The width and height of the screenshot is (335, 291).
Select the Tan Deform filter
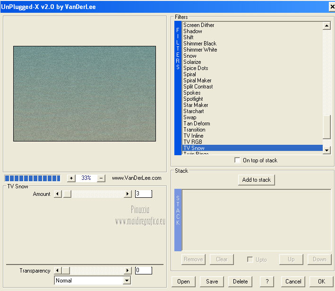pos(252,123)
